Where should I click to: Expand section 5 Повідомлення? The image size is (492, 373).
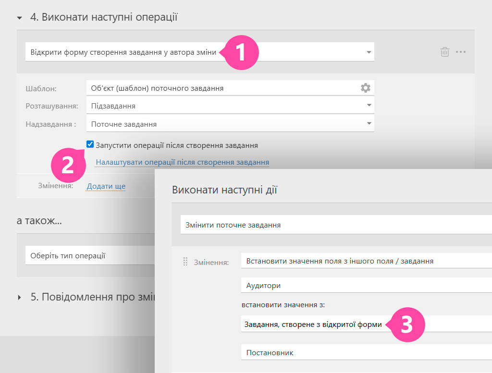click(20, 297)
